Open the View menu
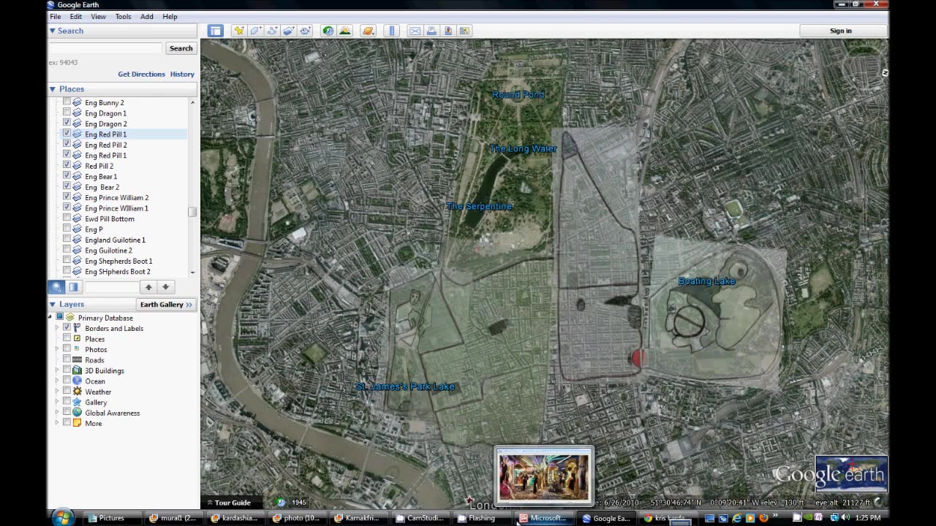The width and height of the screenshot is (936, 526). [98, 16]
